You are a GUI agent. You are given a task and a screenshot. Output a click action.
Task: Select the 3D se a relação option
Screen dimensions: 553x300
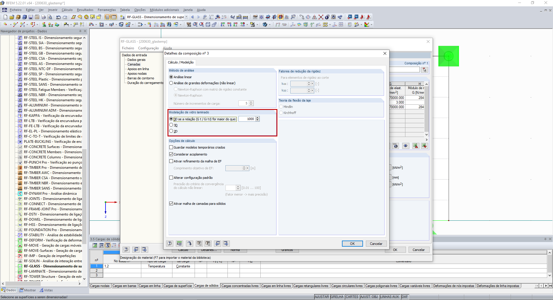[x=171, y=119]
